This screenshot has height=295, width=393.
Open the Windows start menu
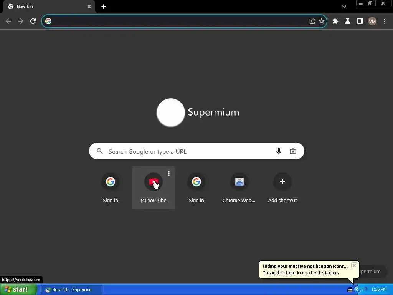pyautogui.click(x=18, y=290)
